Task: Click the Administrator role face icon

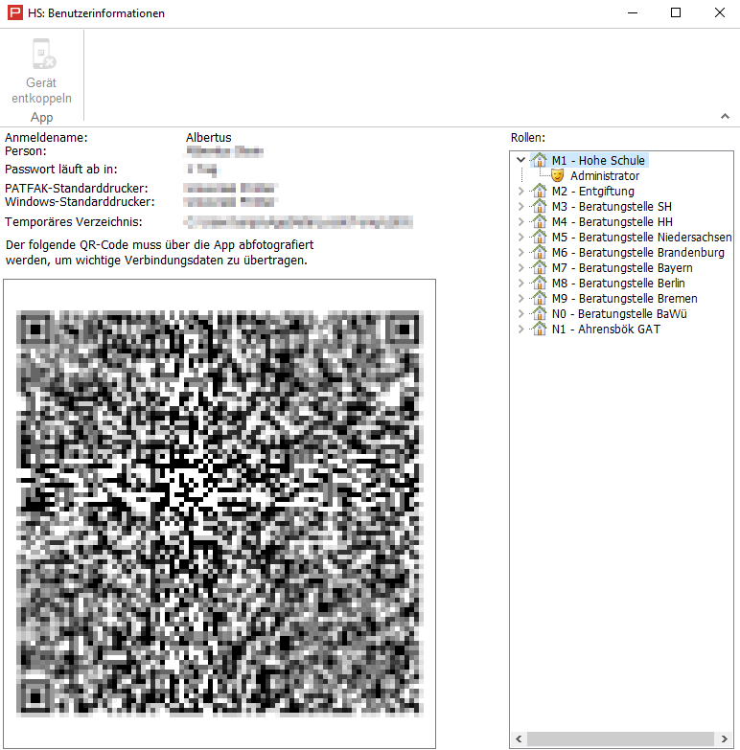Action: tap(557, 176)
